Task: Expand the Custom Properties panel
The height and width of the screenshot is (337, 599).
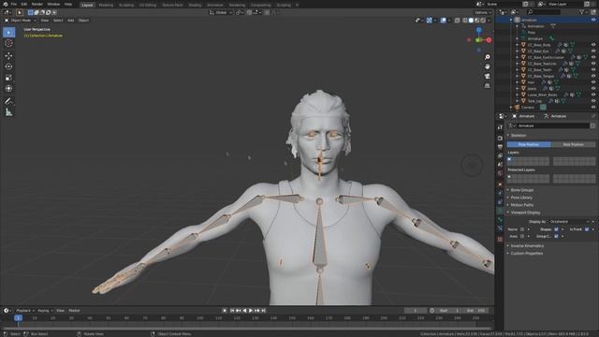Action: pos(526,254)
